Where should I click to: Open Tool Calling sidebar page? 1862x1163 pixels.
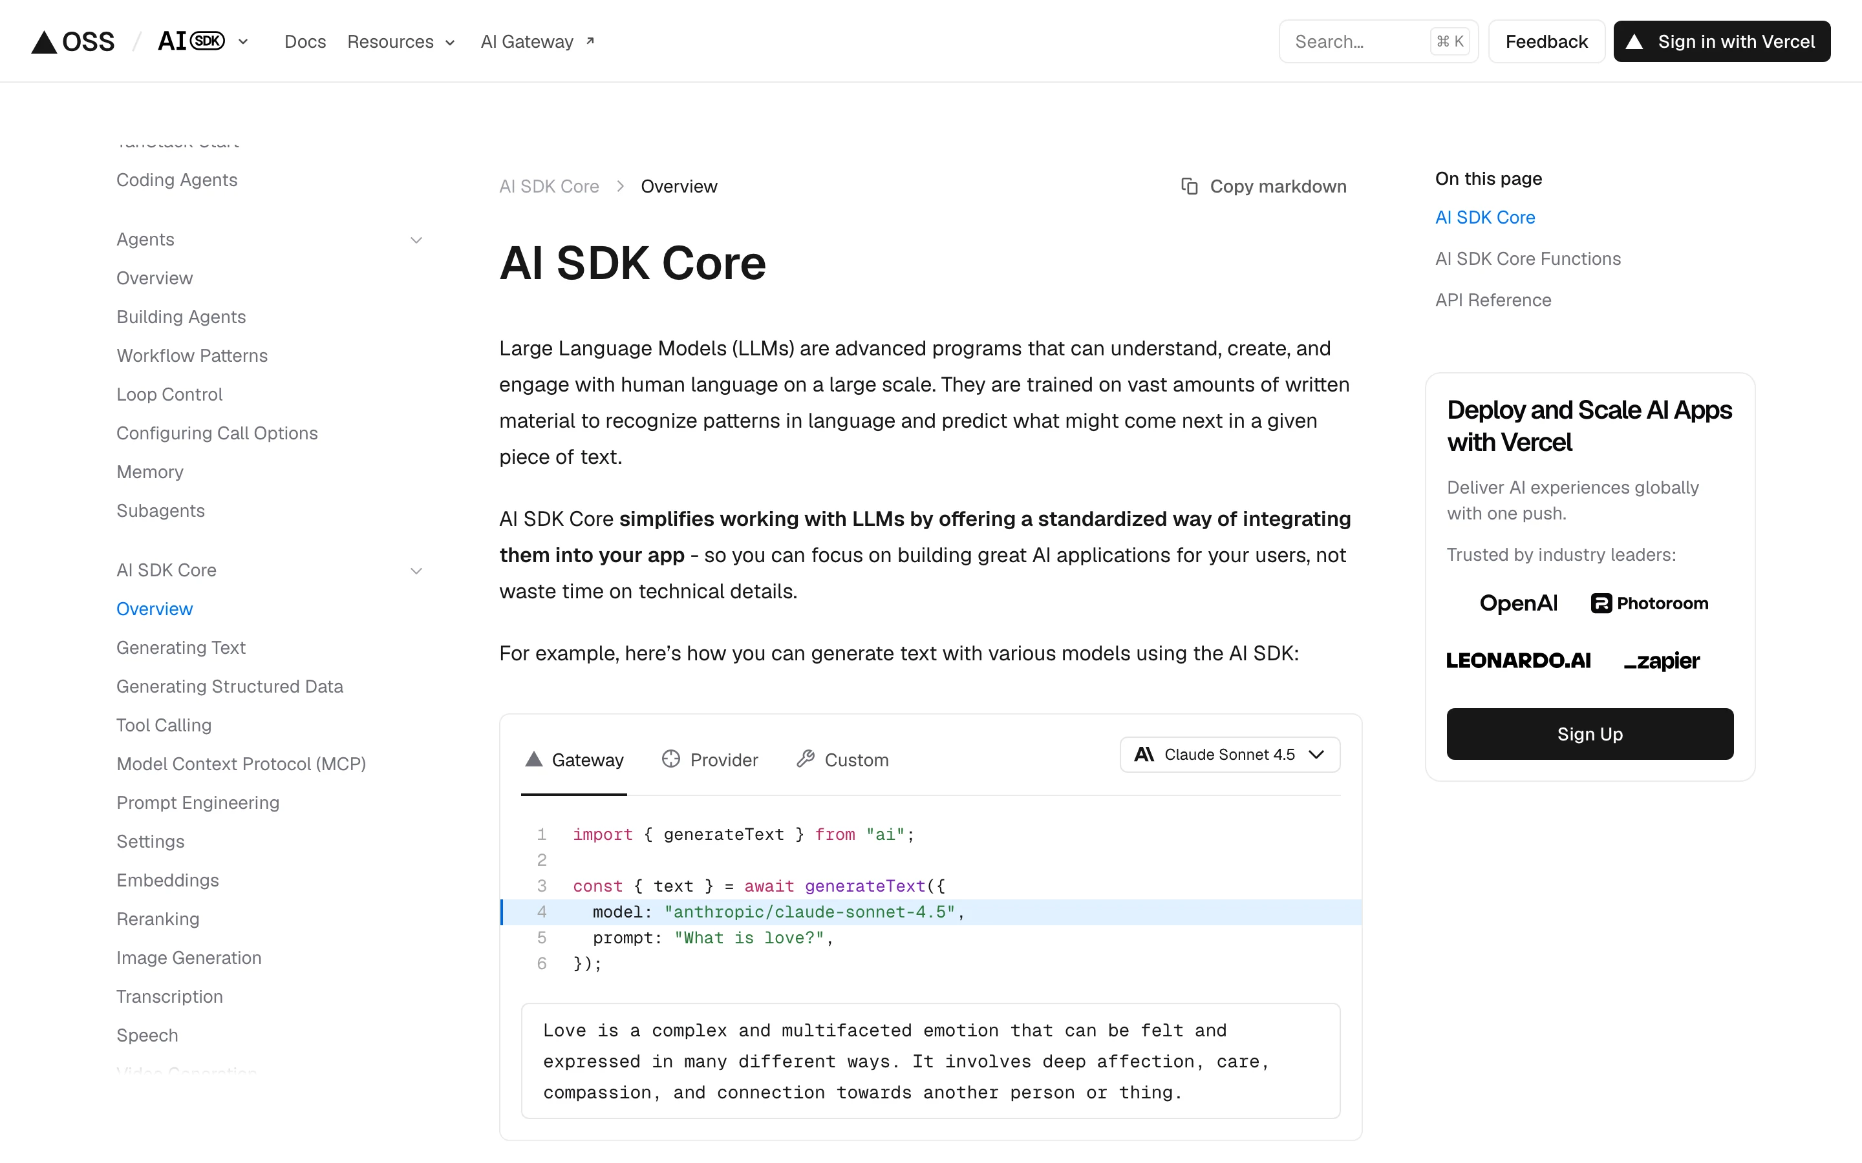click(164, 726)
